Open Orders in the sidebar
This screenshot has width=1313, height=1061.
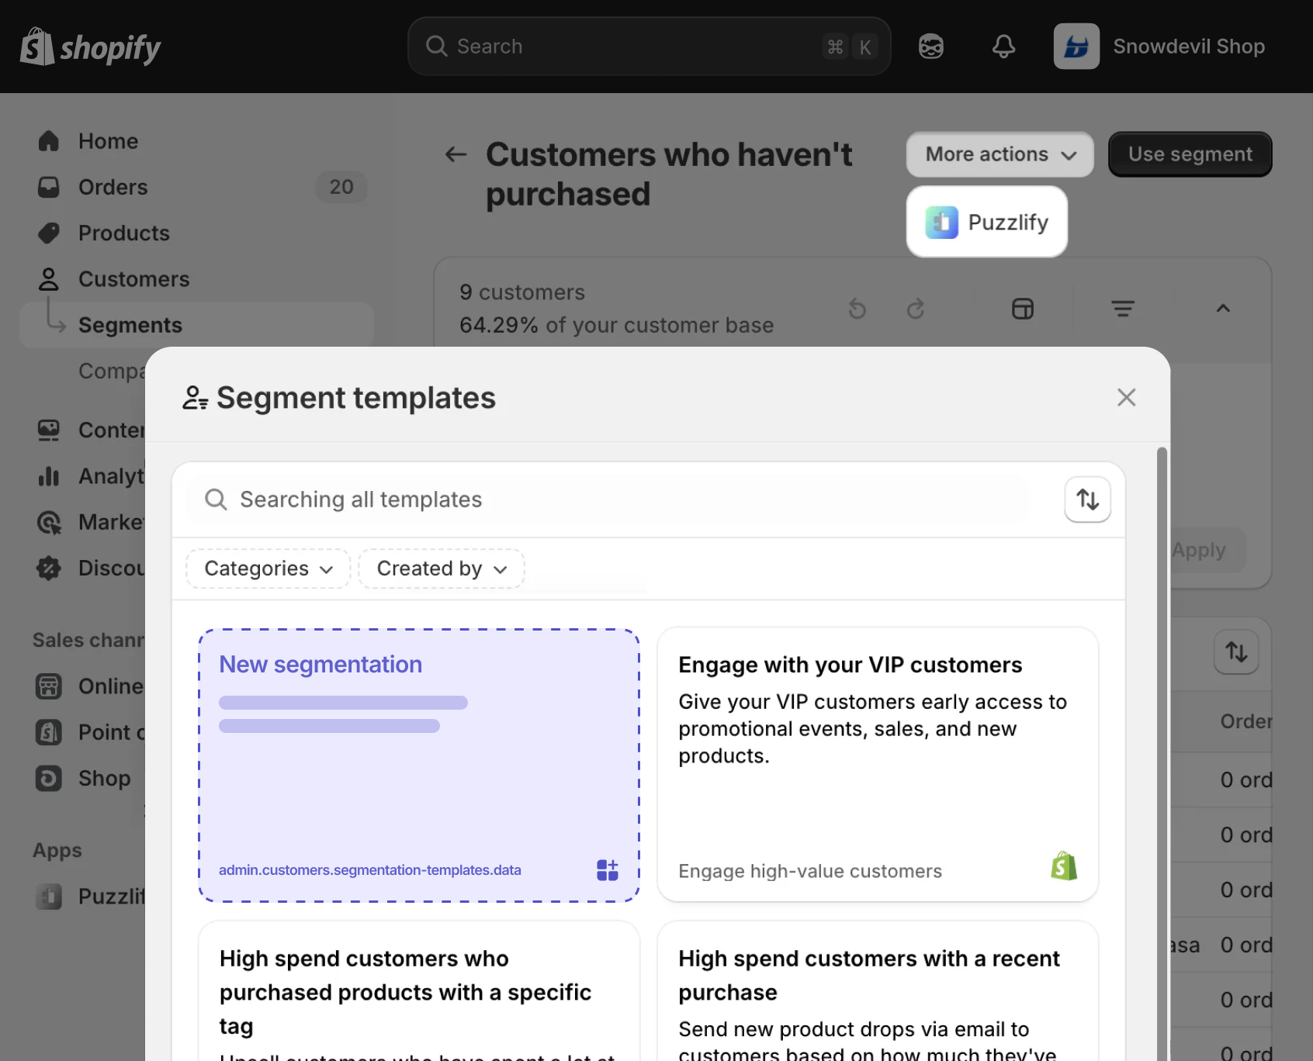pyautogui.click(x=113, y=187)
